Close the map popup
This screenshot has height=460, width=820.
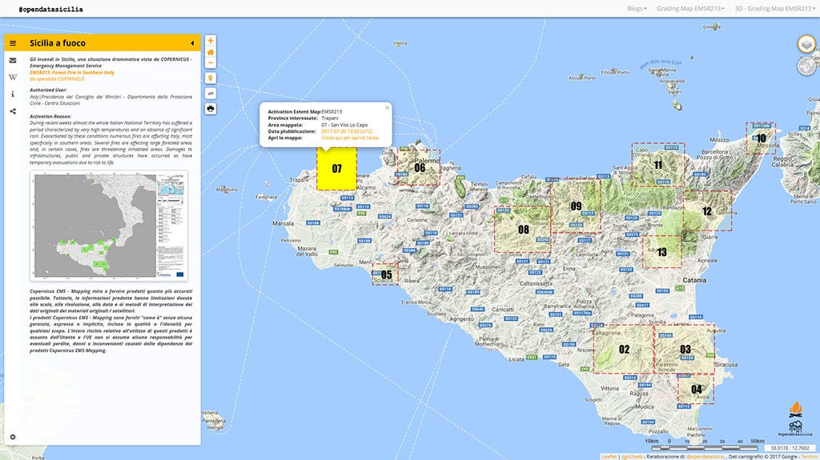(x=388, y=108)
